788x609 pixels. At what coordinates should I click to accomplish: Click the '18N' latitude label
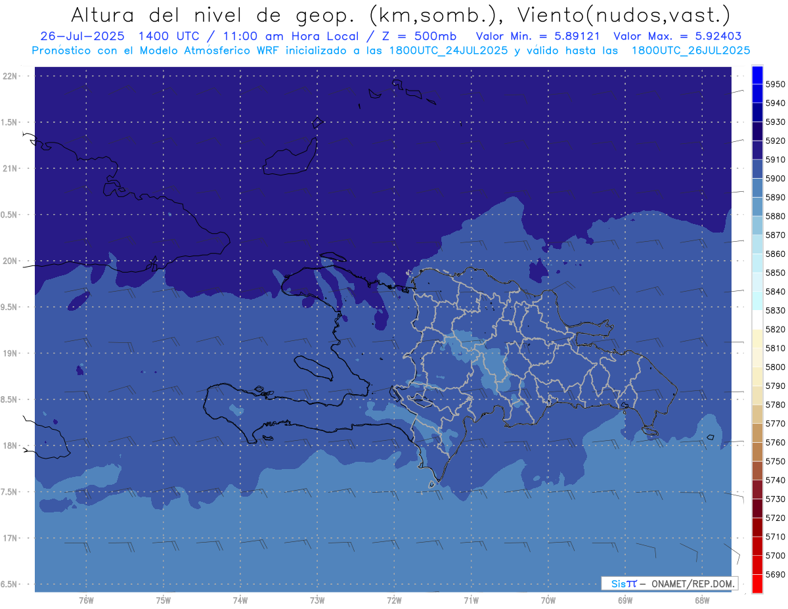pos(11,445)
